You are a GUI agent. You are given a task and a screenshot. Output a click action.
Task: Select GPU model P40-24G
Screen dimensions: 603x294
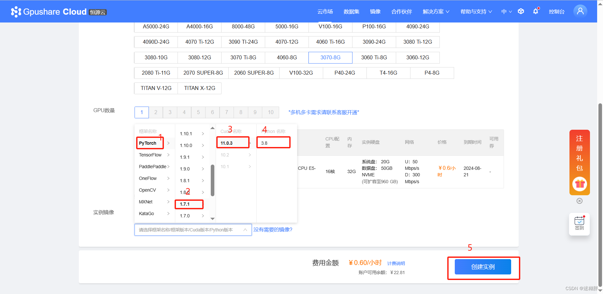345,73
